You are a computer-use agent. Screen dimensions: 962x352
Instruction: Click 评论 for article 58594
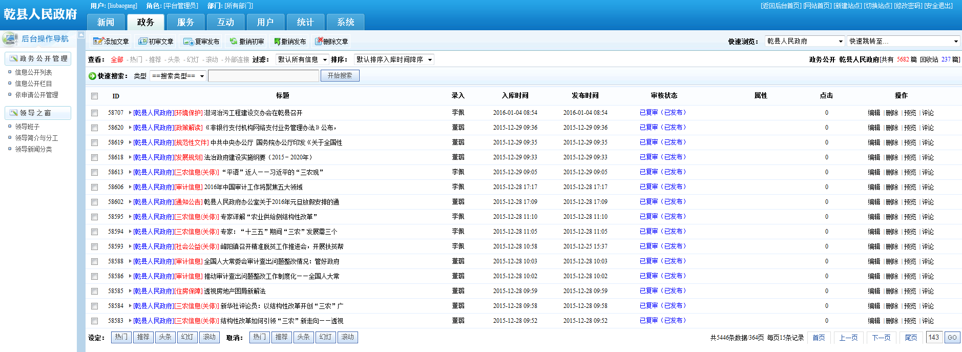click(928, 232)
